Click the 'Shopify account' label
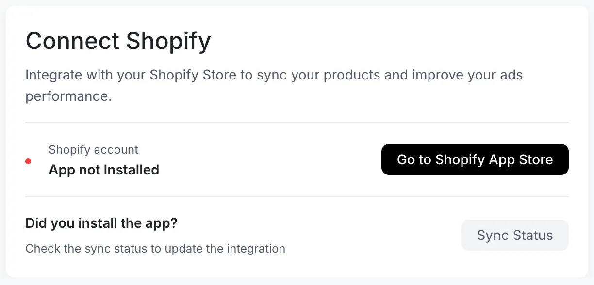Viewport: 594px width, 285px height. click(93, 149)
